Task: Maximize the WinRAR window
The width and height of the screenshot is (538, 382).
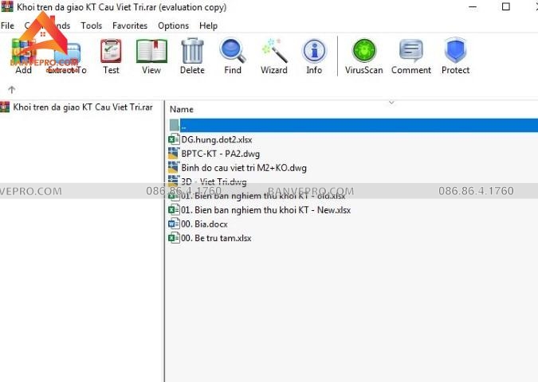Action: (506, 7)
